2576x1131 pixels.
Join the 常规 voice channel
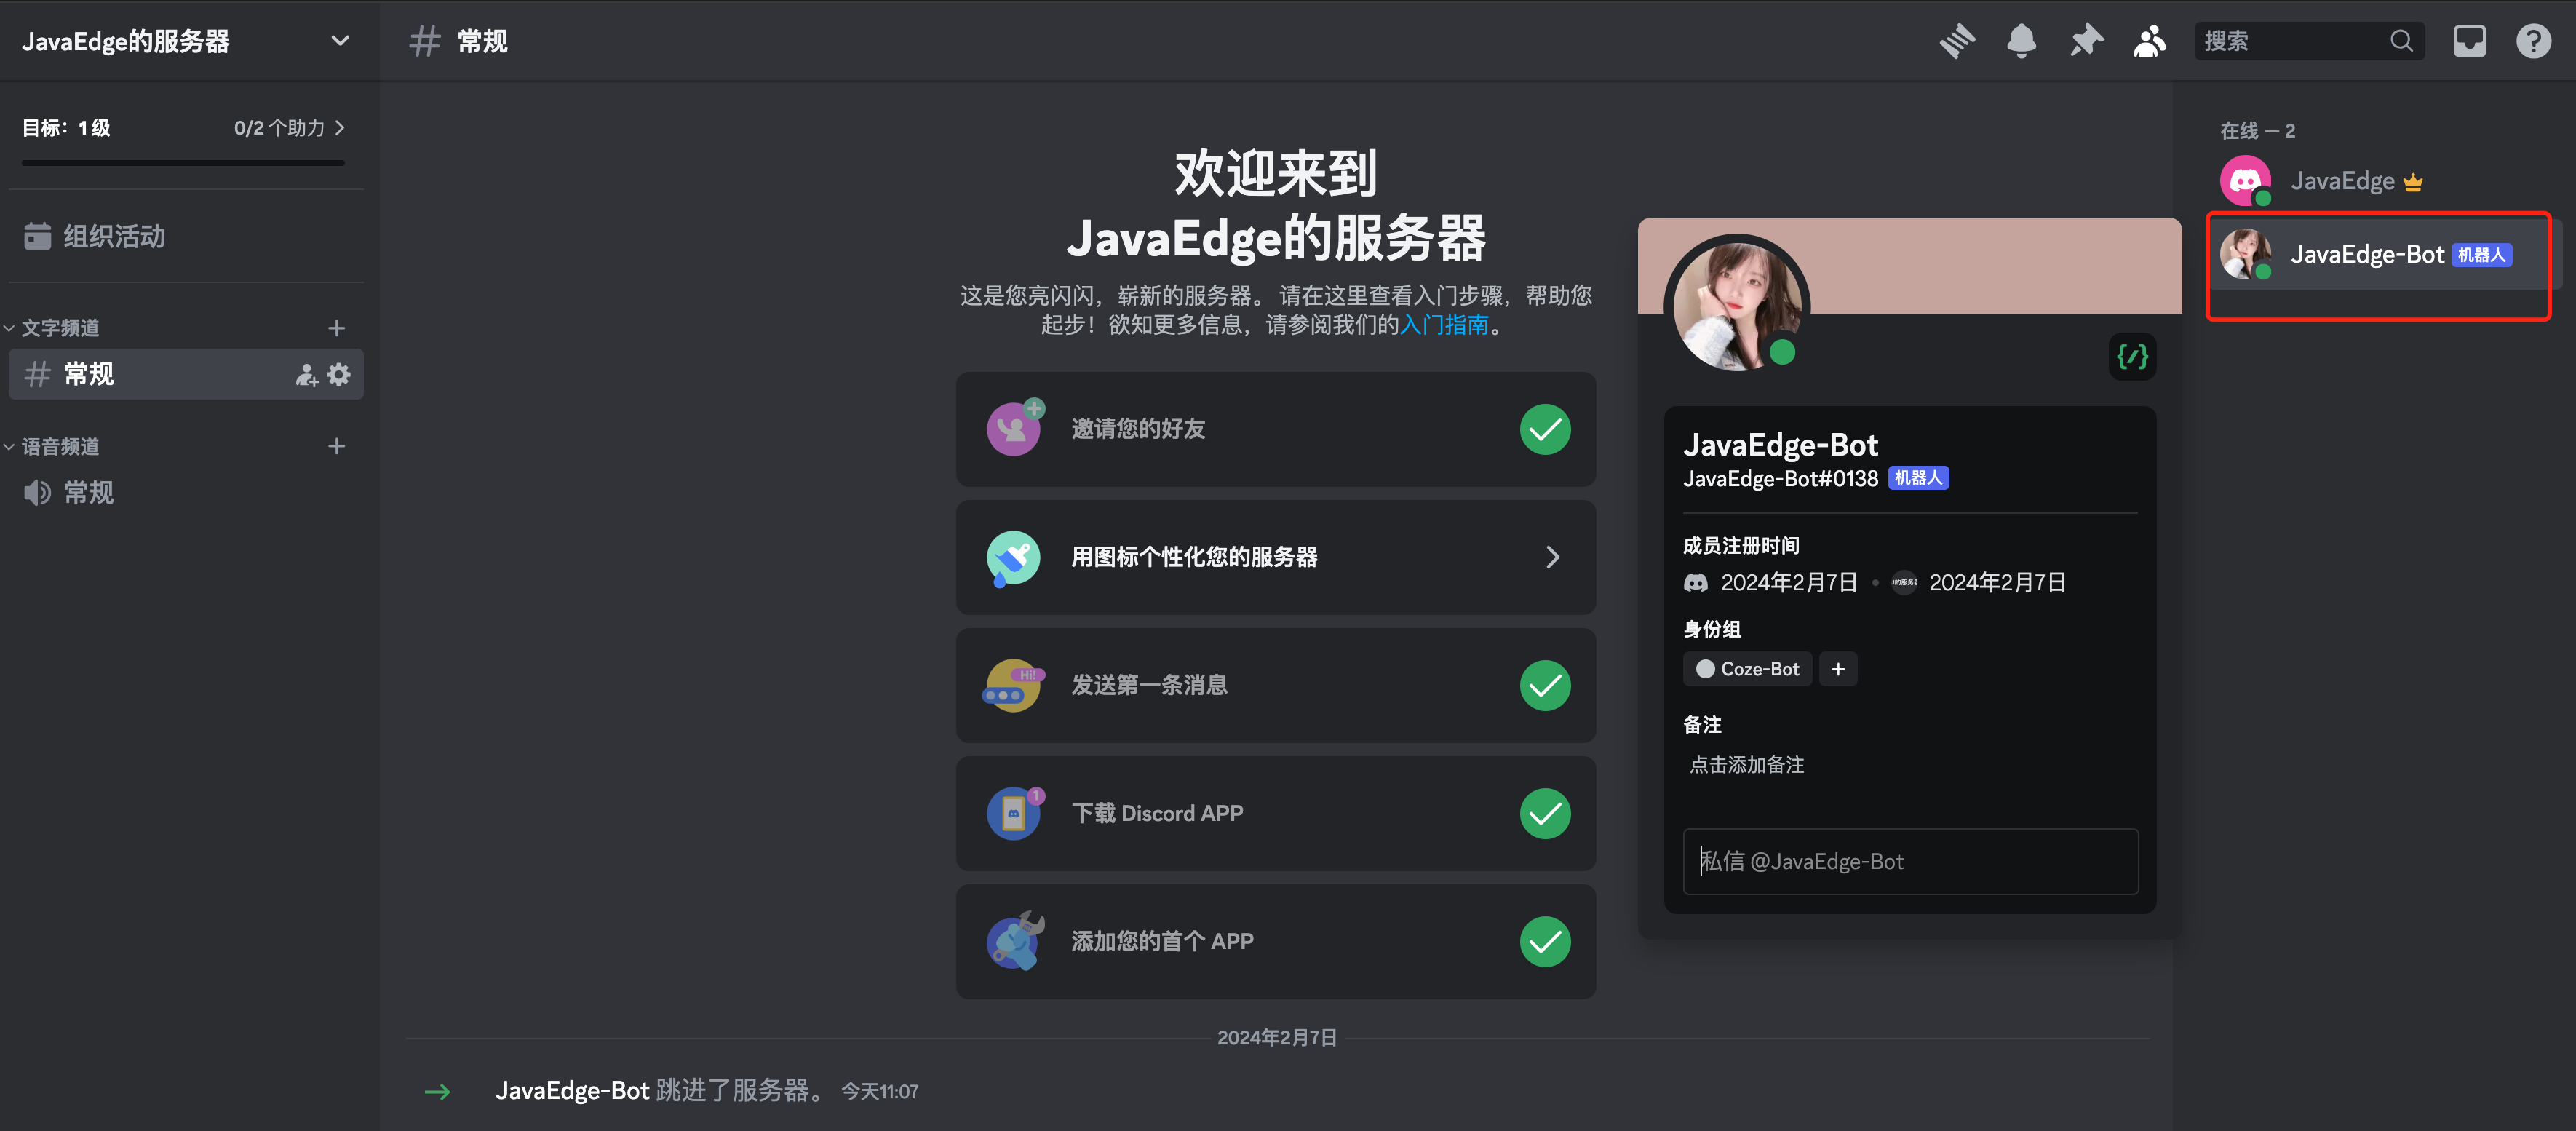88,493
